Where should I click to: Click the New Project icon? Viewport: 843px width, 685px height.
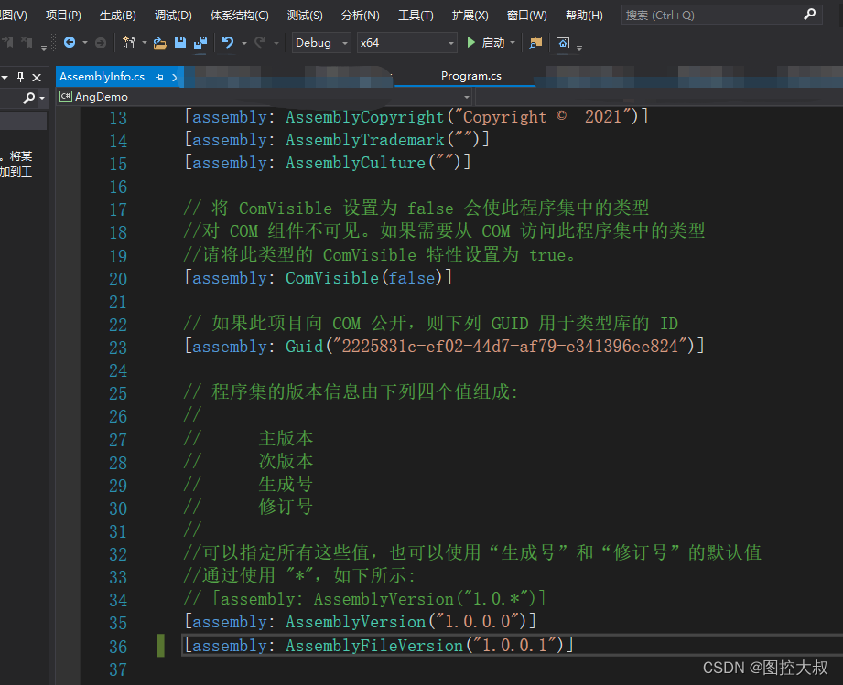pos(128,42)
